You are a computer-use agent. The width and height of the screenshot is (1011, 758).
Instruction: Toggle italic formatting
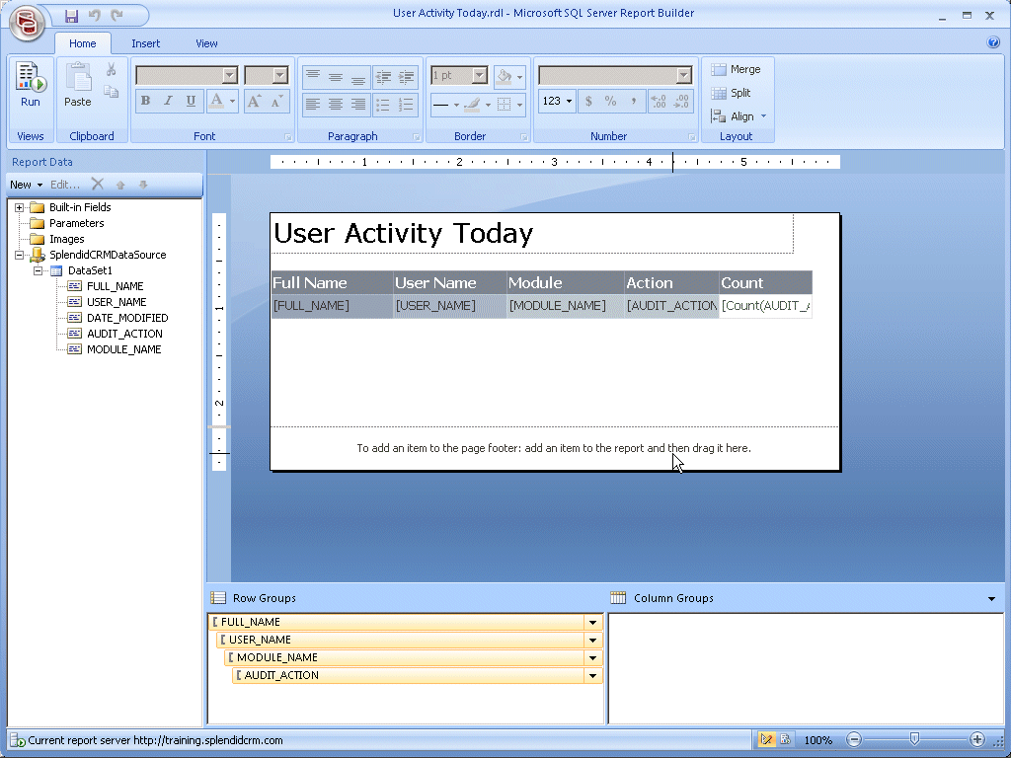[x=168, y=101]
